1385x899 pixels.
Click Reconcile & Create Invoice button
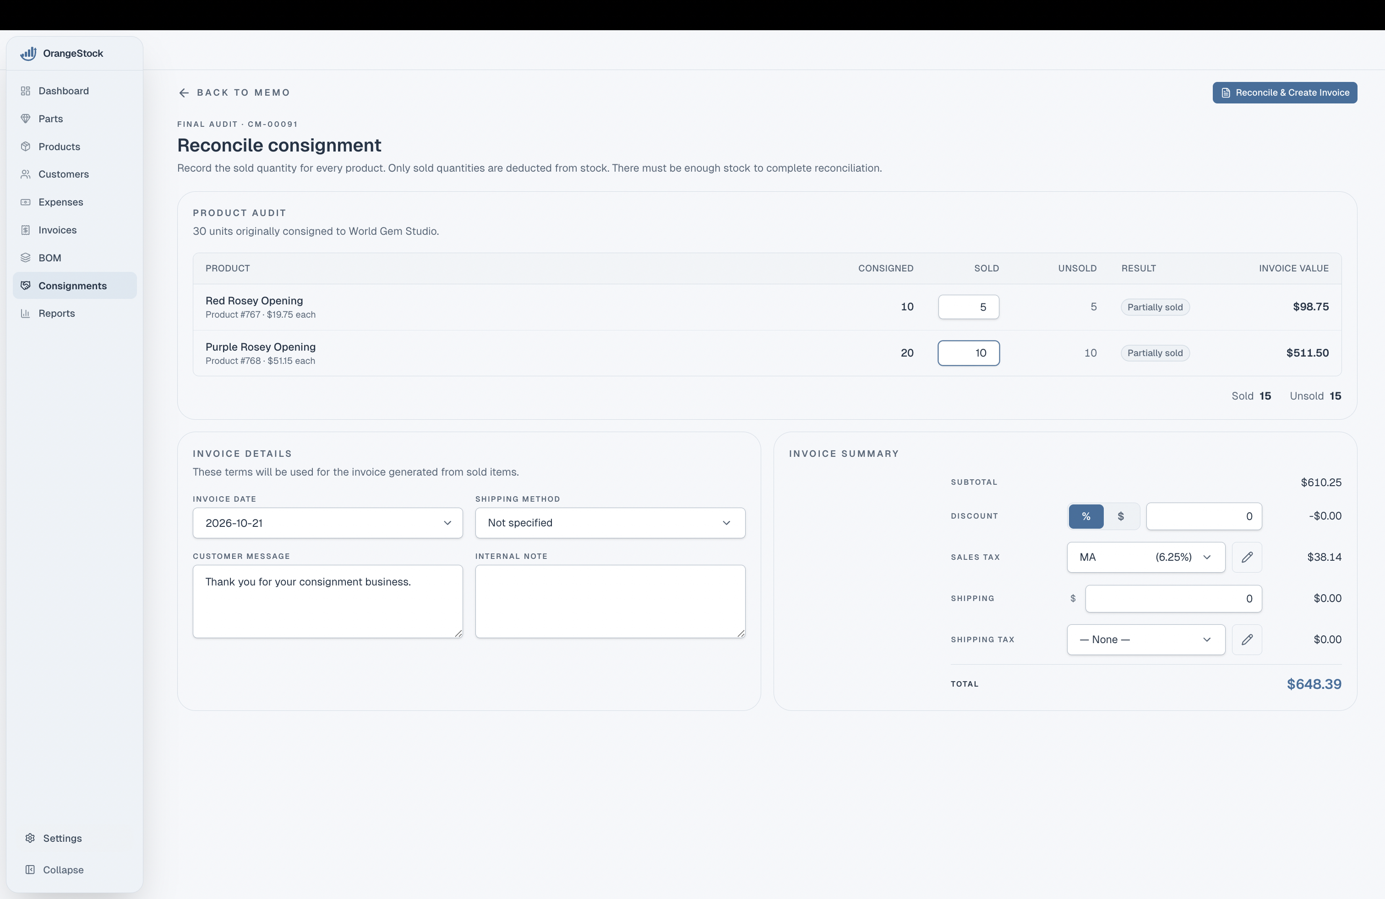tap(1284, 93)
